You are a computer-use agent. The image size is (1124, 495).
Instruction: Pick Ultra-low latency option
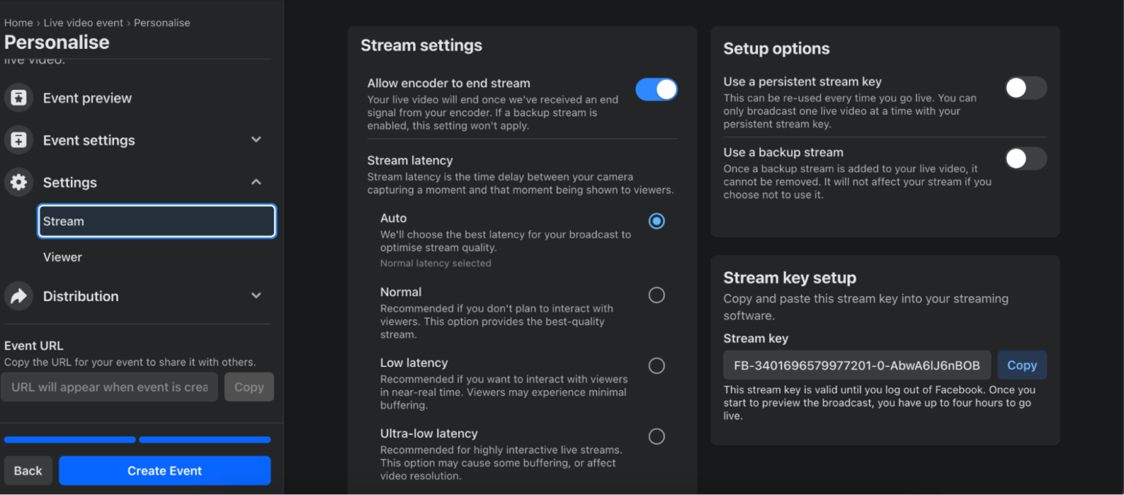click(656, 437)
